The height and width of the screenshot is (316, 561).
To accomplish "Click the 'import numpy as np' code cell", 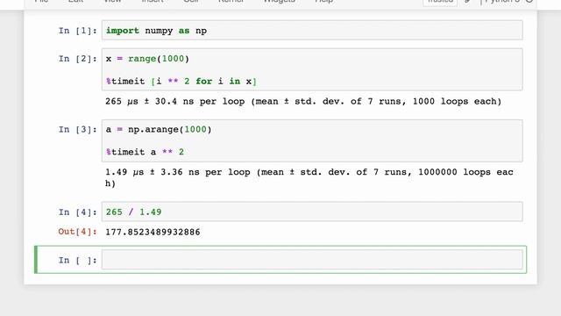I will pyautogui.click(x=312, y=31).
